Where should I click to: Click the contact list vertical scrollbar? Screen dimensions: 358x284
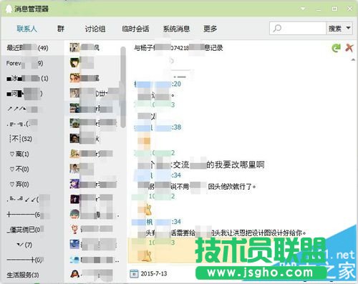[x=123, y=87]
